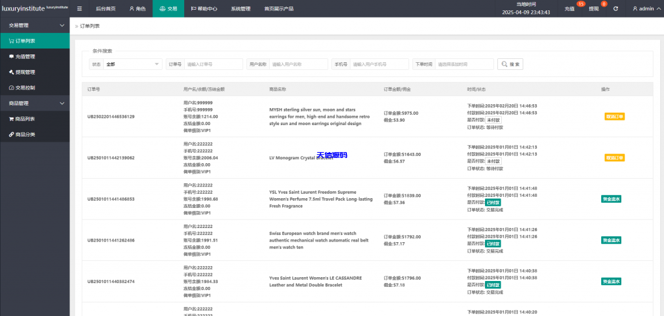Click the 手机号 input field
Viewport: 664px width, 316px height.
(x=379, y=64)
